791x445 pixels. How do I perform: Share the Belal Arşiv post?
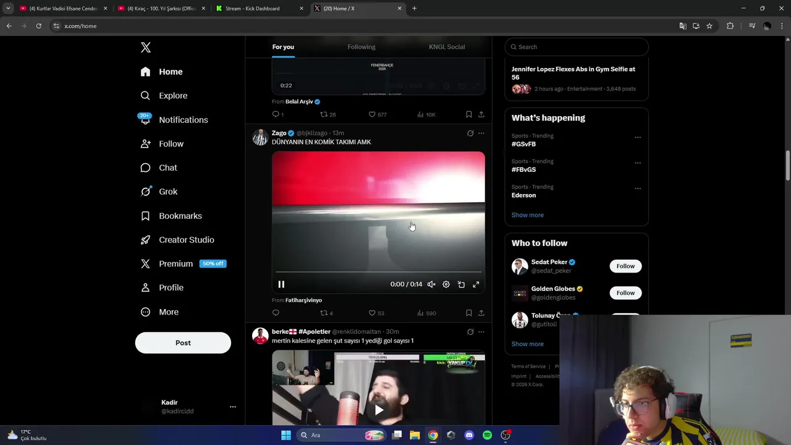tap(481, 114)
